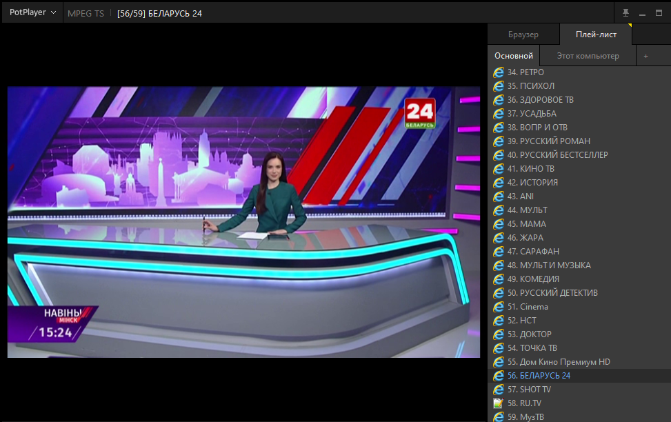671x422 pixels.
Task: Click the IE icon beside 41. КИНО ТВ
Action: pos(498,169)
